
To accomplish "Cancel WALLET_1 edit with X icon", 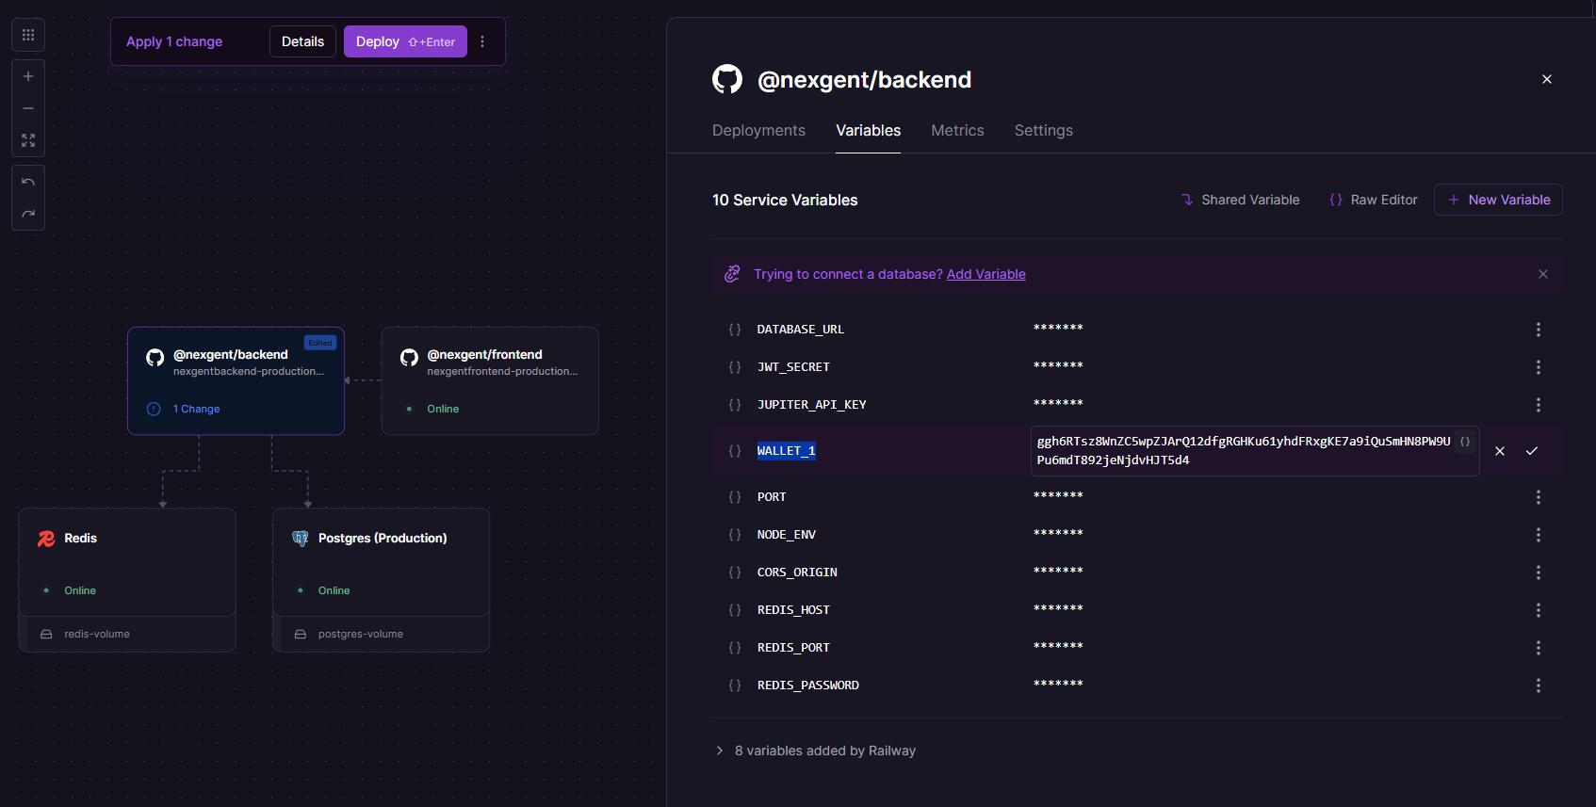I will 1500,451.
